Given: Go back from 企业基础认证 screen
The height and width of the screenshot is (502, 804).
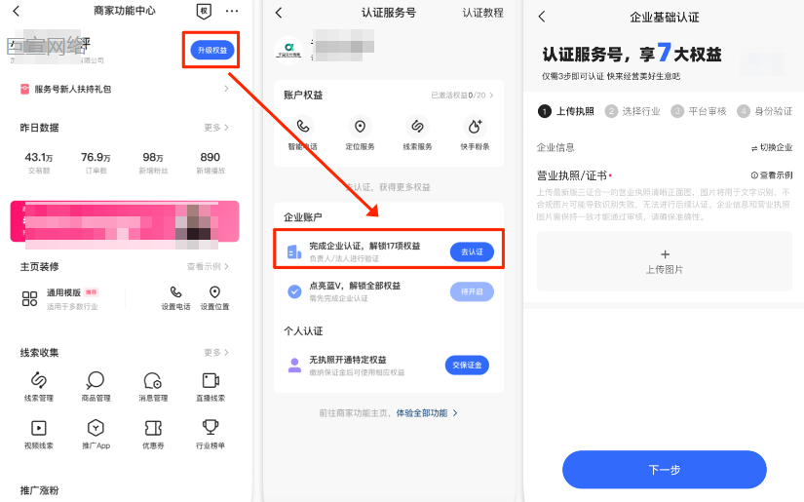Looking at the screenshot, I should coord(542,17).
